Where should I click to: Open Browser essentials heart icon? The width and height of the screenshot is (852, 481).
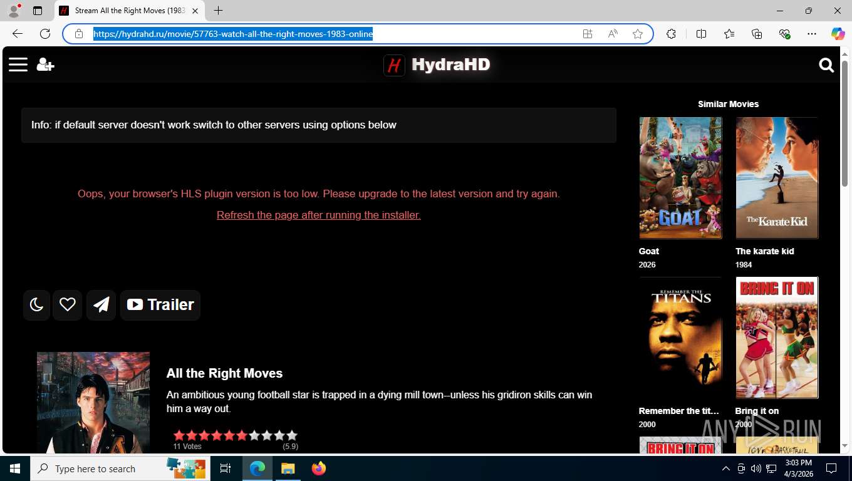click(784, 34)
